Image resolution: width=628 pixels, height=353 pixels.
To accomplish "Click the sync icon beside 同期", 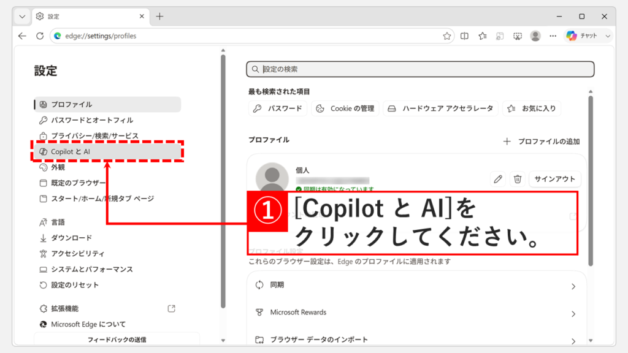I will point(259,285).
